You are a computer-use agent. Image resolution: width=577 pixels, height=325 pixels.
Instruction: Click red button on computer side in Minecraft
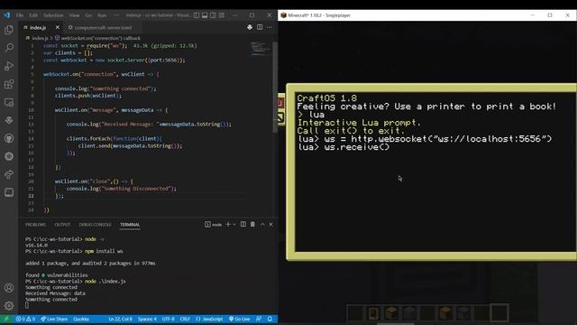tap(280, 102)
